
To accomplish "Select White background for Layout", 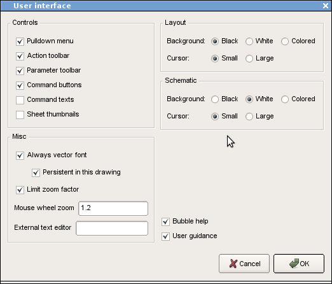I will [249, 41].
